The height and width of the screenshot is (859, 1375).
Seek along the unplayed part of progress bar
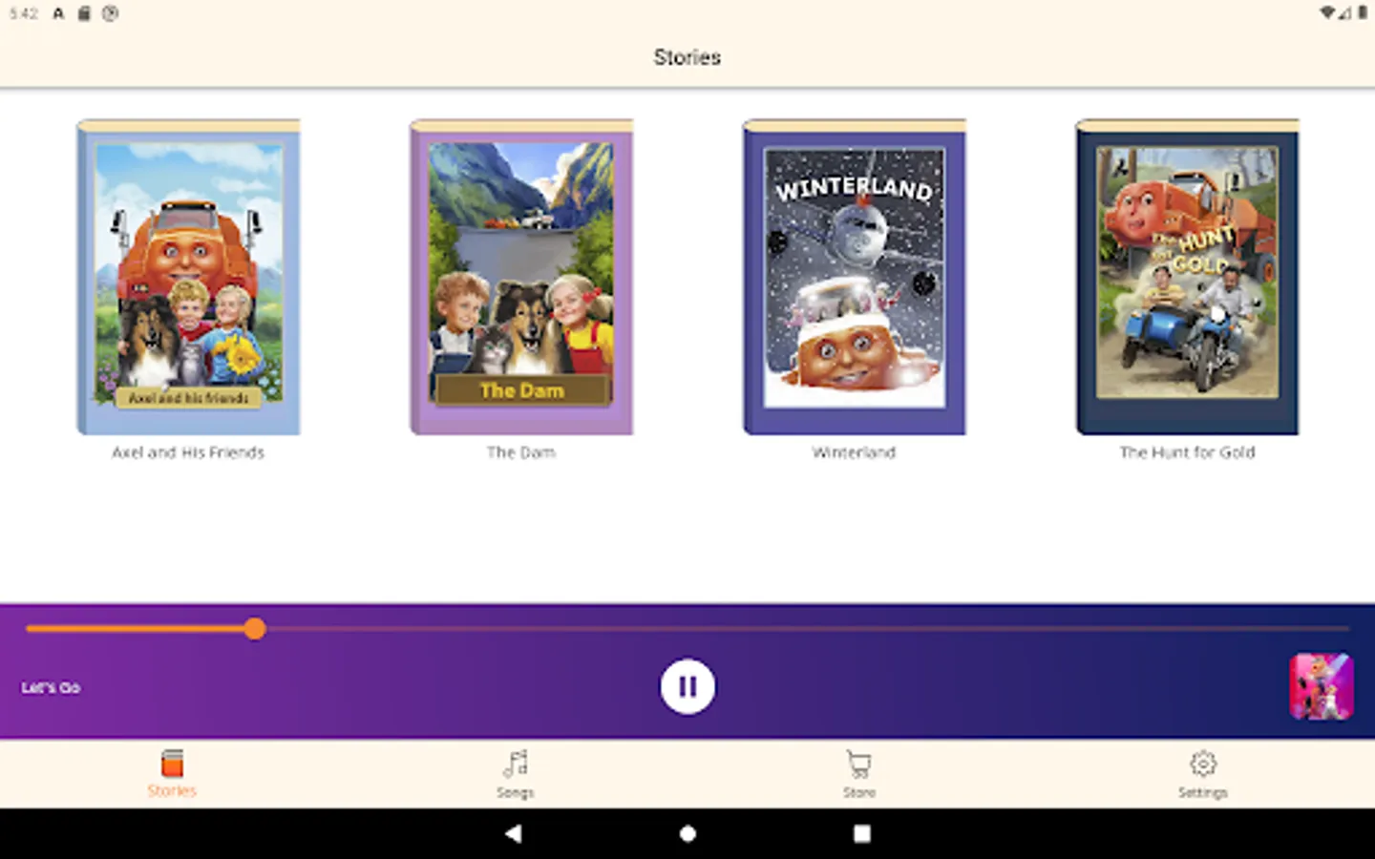click(807, 628)
